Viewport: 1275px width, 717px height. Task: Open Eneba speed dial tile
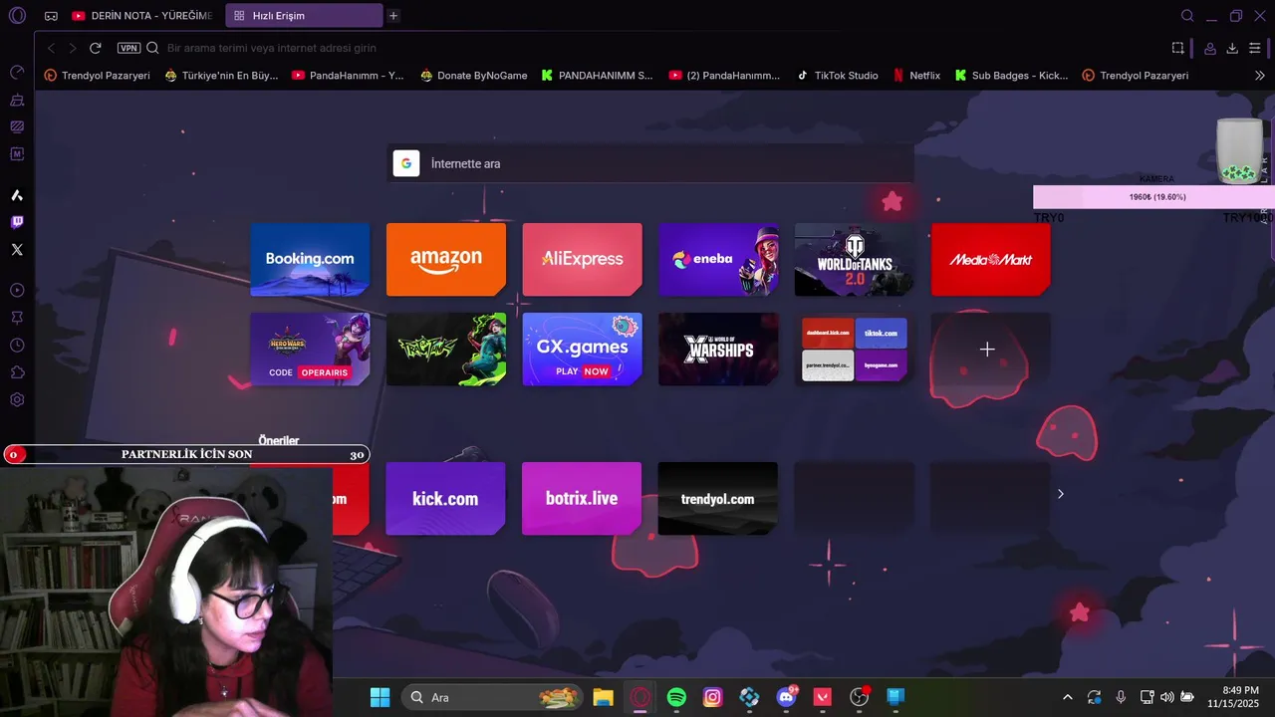pyautogui.click(x=718, y=259)
